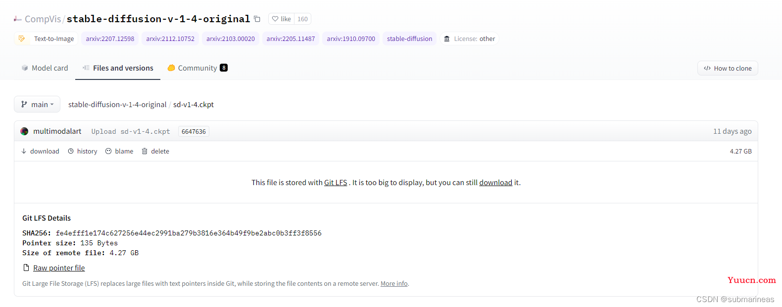Open the Git LFS link
The width and height of the screenshot is (782, 307).
[336, 183]
